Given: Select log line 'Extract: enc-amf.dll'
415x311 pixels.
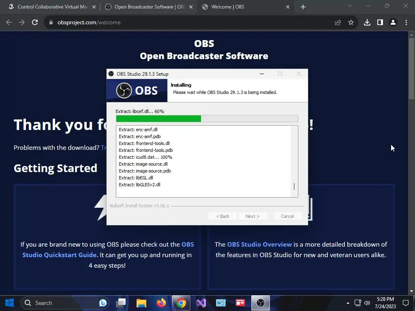Looking at the screenshot, I should point(138,130).
